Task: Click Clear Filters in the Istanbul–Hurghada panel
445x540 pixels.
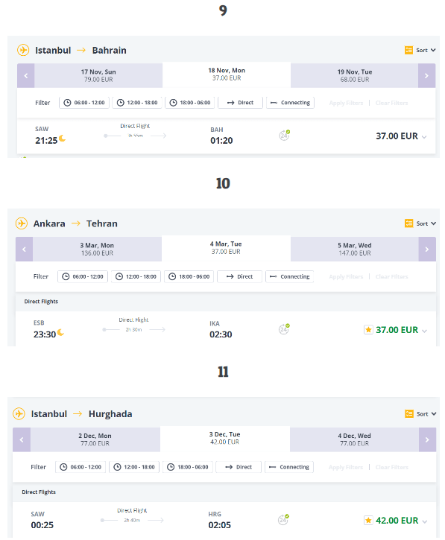Action: [x=391, y=467]
